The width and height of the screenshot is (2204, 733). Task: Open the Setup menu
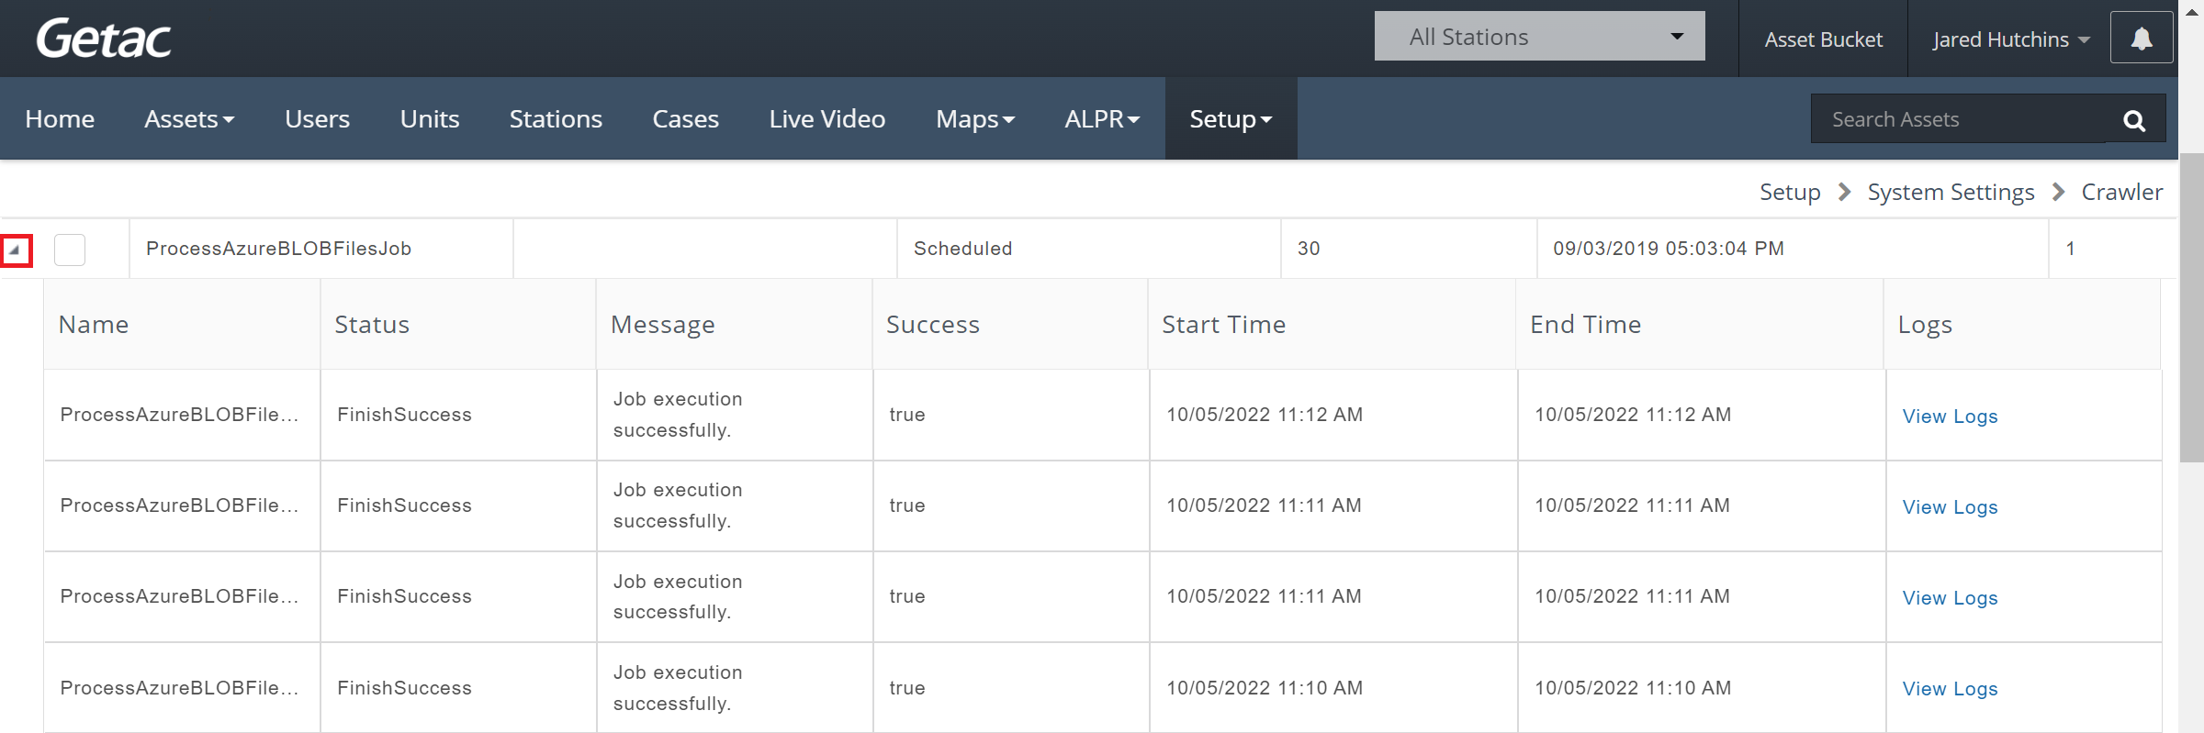[x=1231, y=119]
